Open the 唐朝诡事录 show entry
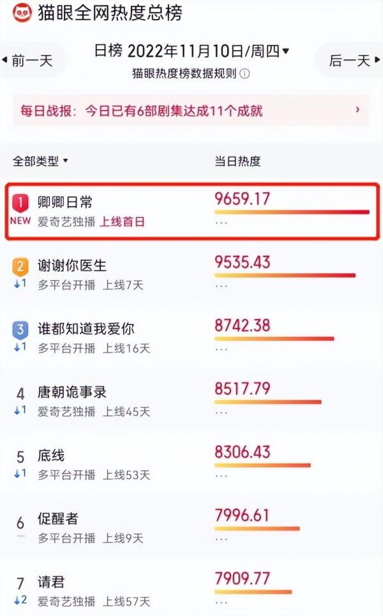Screen dimensions: 383x616 pyautogui.click(x=72, y=393)
